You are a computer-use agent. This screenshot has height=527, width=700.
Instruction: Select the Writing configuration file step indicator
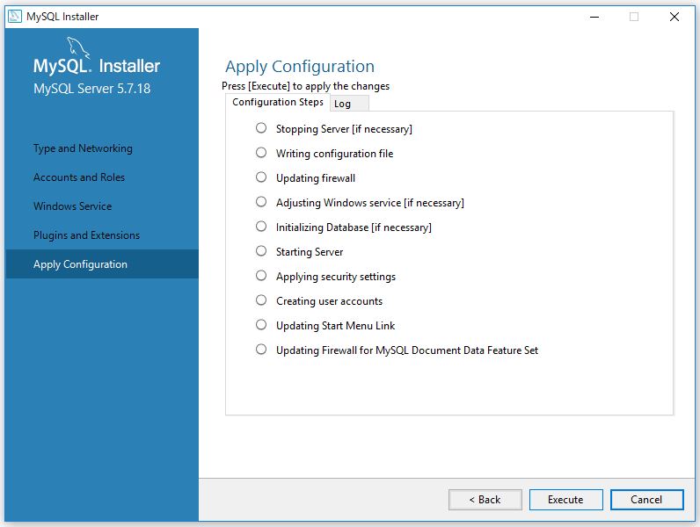point(261,153)
